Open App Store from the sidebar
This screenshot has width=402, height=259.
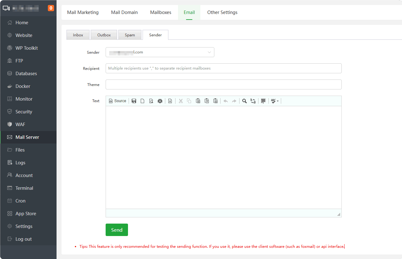(26, 214)
